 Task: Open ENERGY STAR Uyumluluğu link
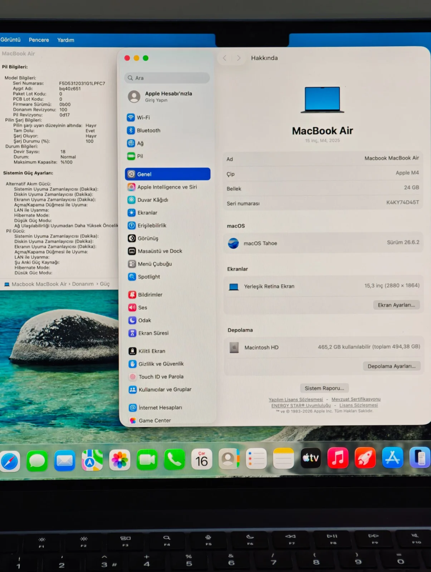pyautogui.click(x=301, y=405)
